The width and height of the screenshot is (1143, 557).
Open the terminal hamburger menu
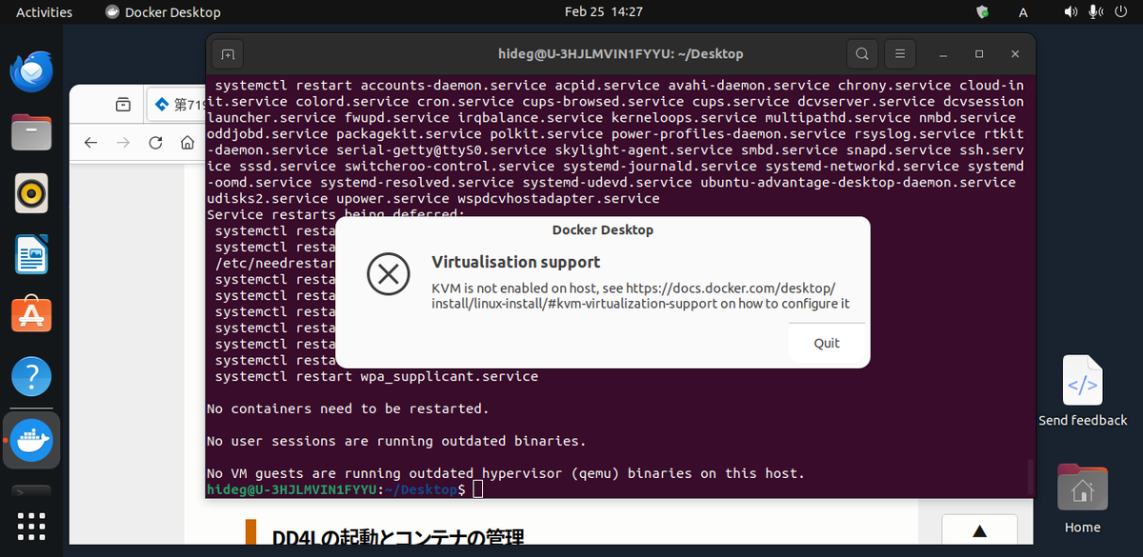click(900, 54)
